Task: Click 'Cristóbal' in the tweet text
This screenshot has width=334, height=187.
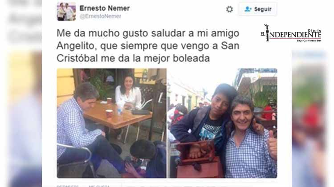Action: coord(77,58)
